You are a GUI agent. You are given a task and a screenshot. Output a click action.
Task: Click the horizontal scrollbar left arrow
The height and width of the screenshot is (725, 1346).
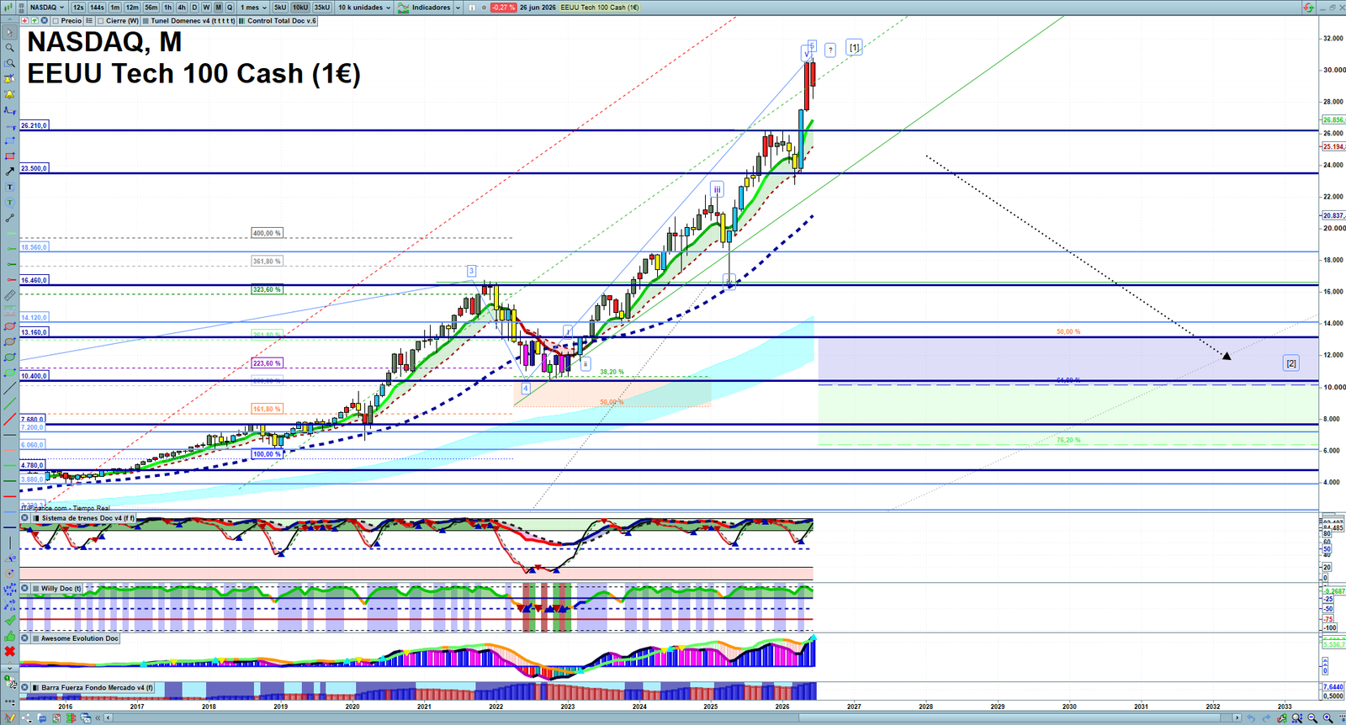point(108,717)
